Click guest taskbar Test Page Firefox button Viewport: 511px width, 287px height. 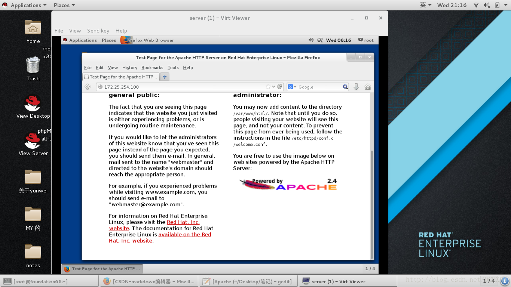102,269
